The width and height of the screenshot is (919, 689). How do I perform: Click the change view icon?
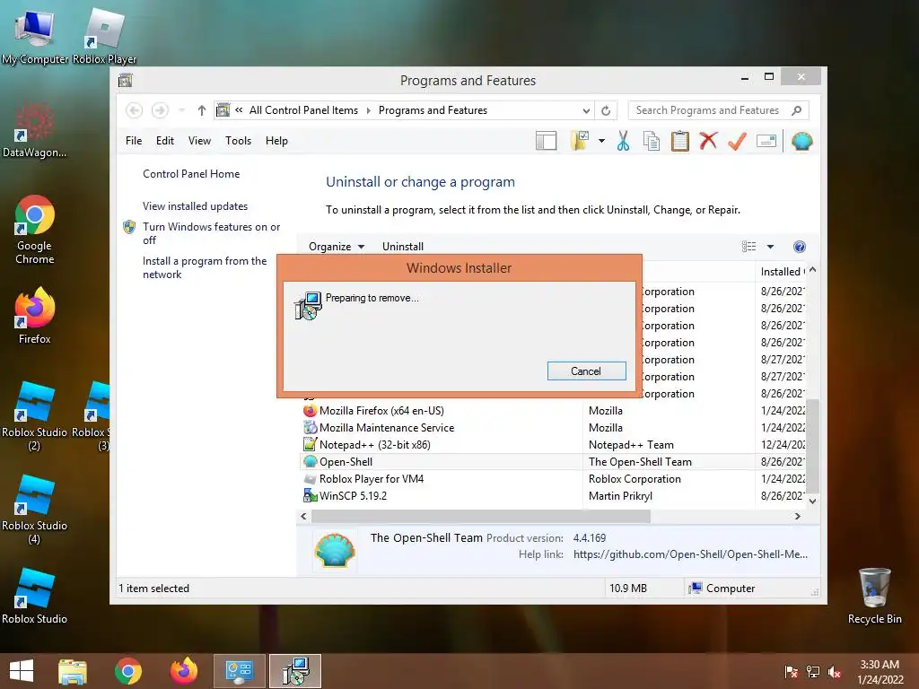pos(749,247)
